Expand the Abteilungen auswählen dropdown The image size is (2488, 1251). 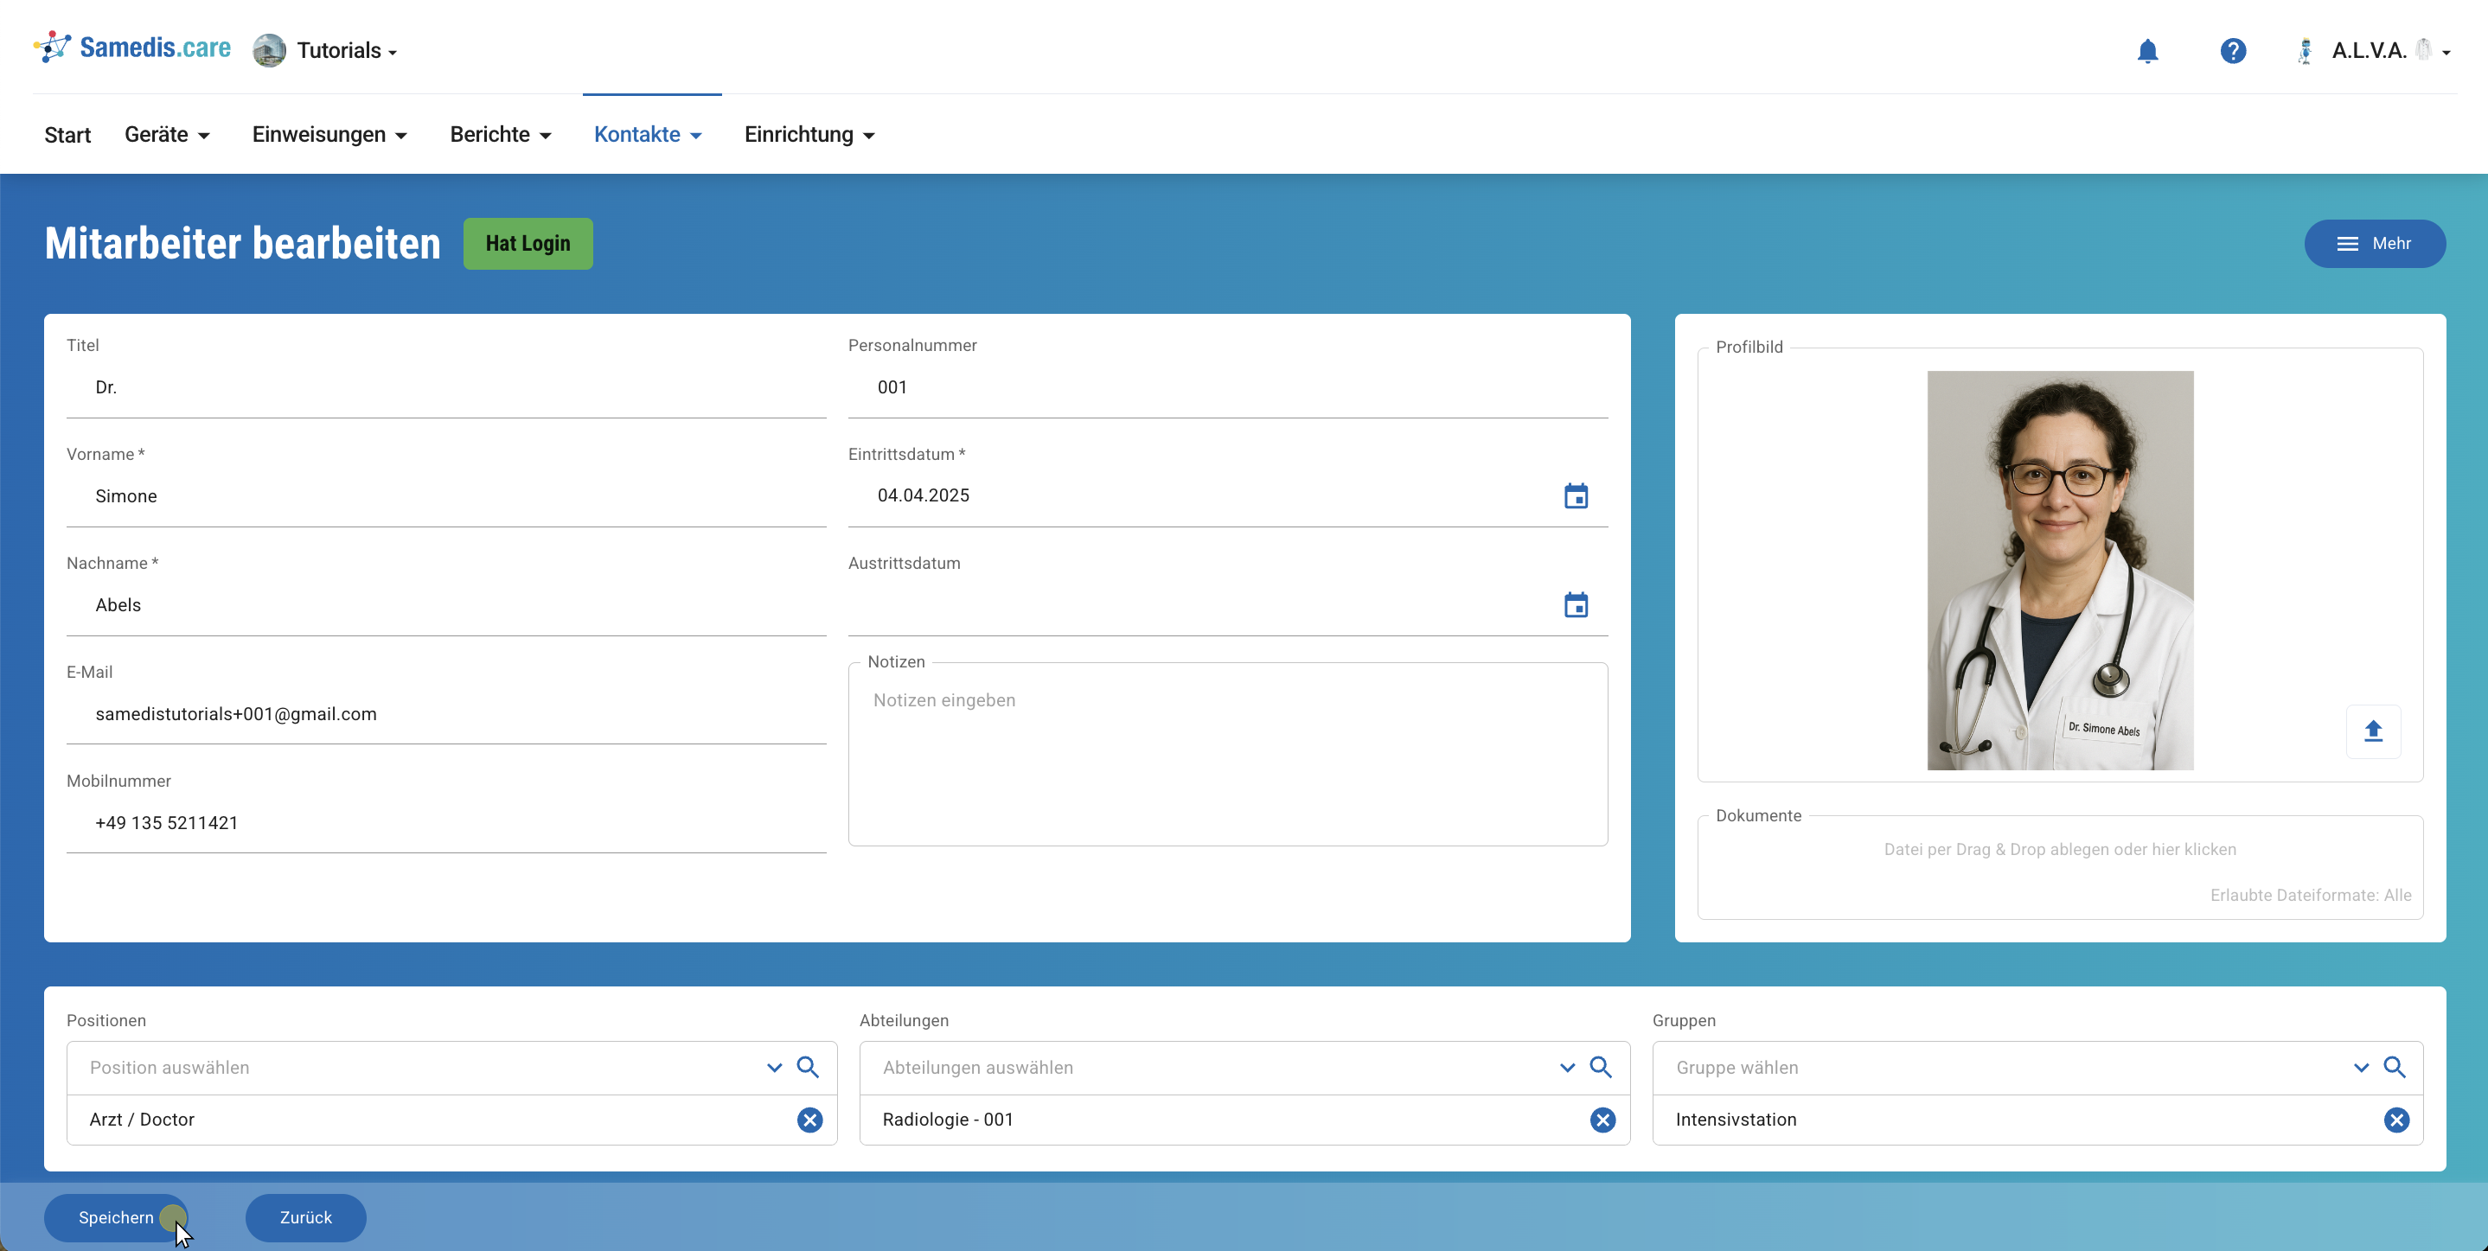coord(1567,1068)
